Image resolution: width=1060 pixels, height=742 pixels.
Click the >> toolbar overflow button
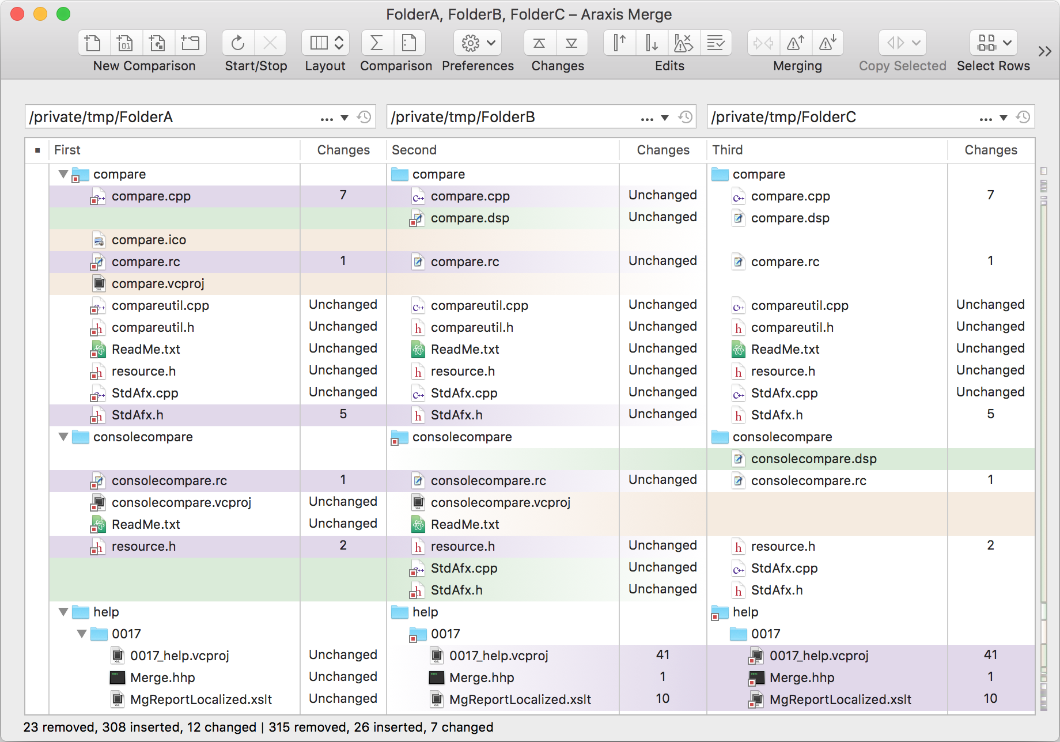(1044, 51)
